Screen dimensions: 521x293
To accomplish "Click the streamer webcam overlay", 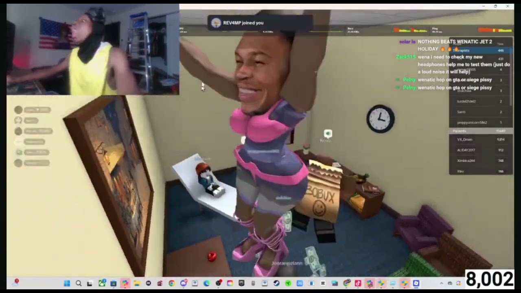I will (93, 49).
